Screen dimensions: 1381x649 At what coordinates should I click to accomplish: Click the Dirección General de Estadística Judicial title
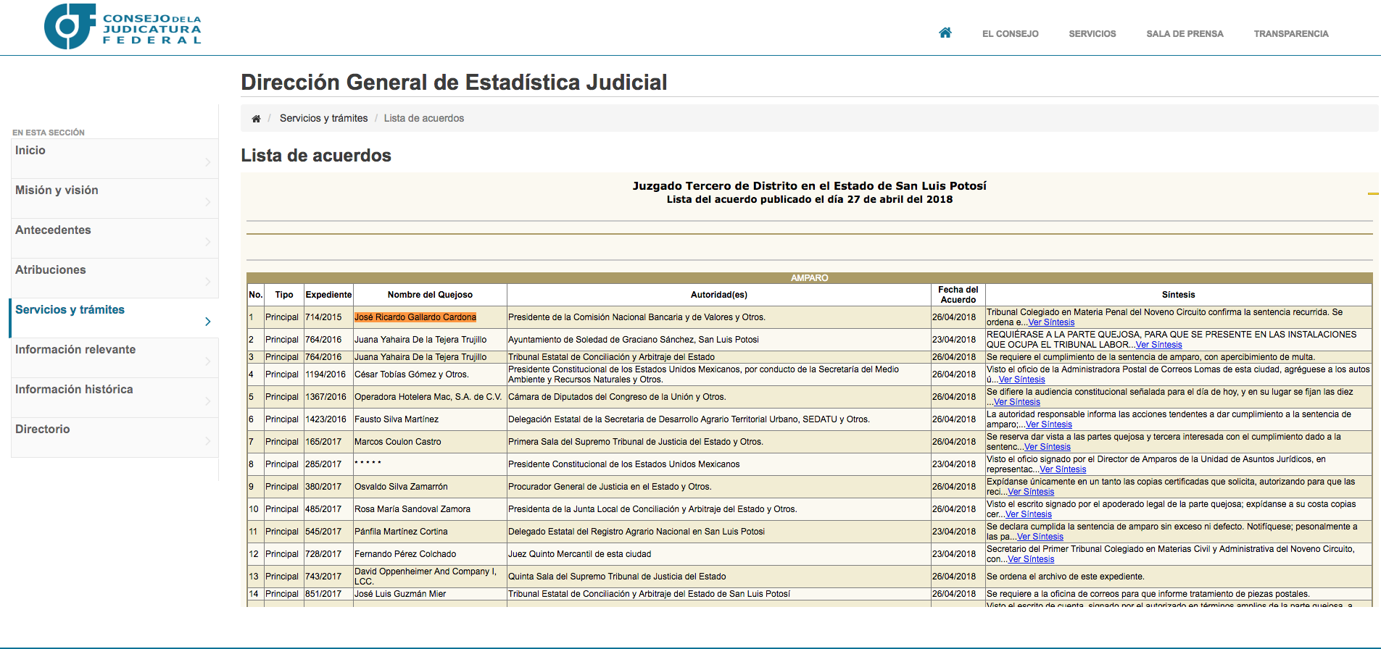pyautogui.click(x=454, y=83)
